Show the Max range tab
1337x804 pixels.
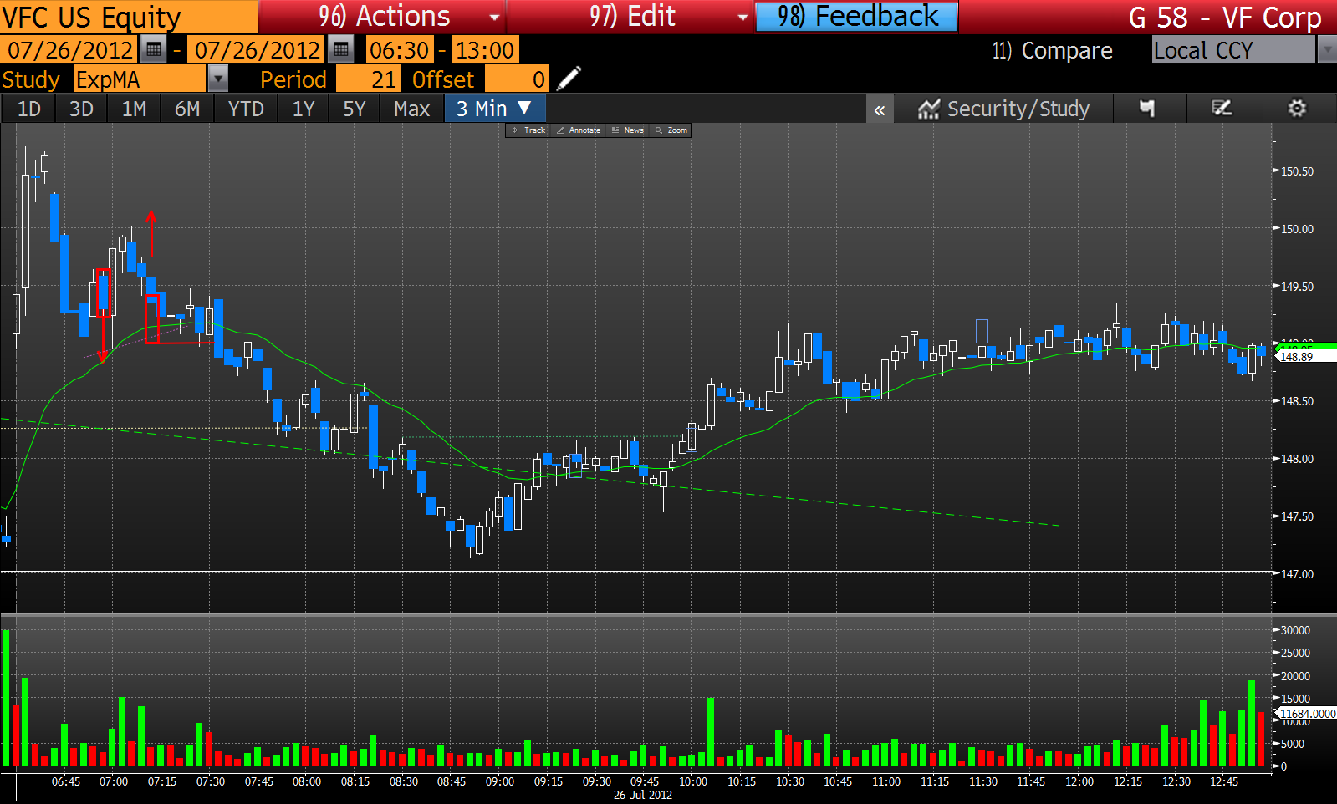click(412, 109)
